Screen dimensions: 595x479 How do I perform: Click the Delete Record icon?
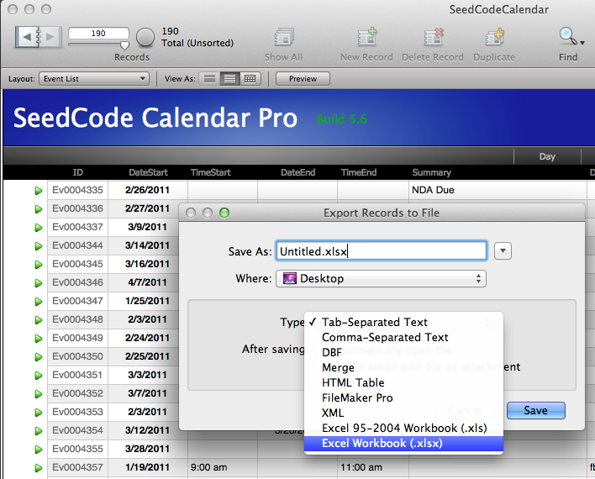click(x=433, y=37)
